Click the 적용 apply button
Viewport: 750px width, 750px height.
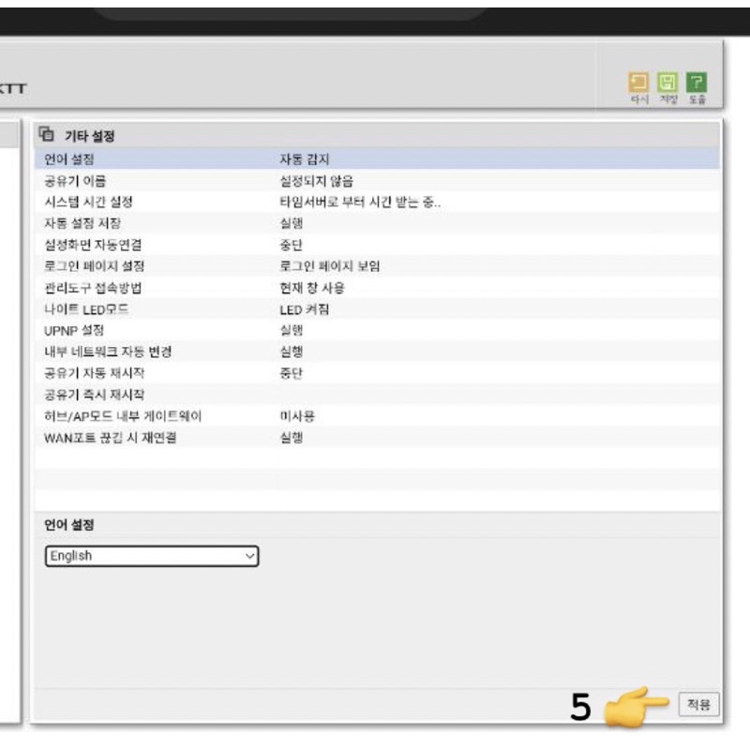pyautogui.click(x=698, y=704)
